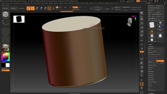Toggle Live Boolean mode
Viewport: 167px width, 94px height.
coord(21,8)
